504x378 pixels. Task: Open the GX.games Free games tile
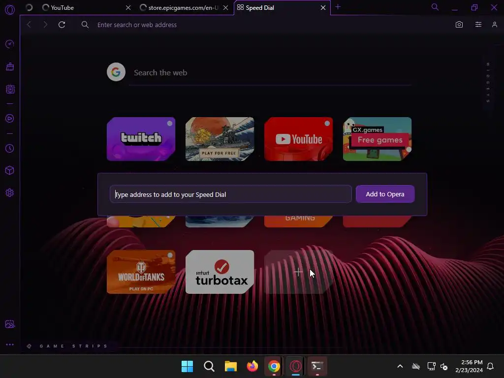(377, 139)
